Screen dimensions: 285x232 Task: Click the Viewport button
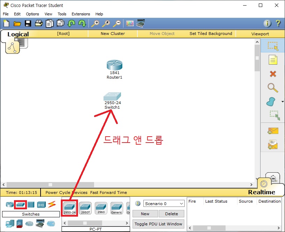pos(260,34)
